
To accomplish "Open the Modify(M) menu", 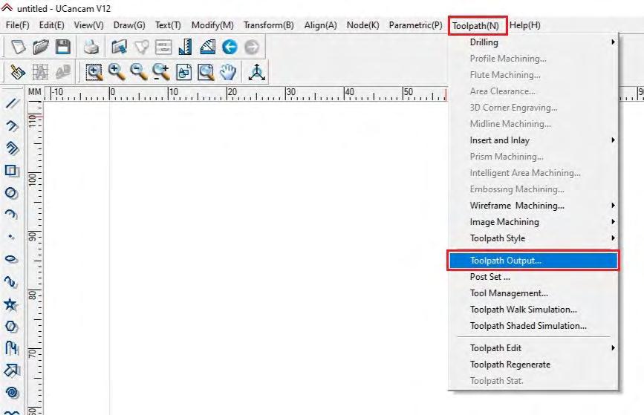I will point(212,25).
